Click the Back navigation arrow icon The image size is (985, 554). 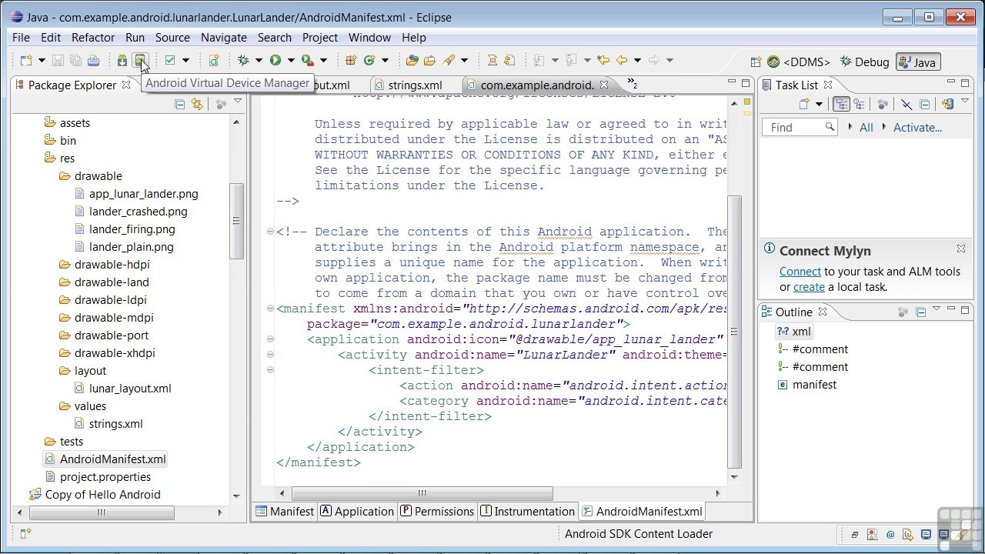(x=622, y=60)
